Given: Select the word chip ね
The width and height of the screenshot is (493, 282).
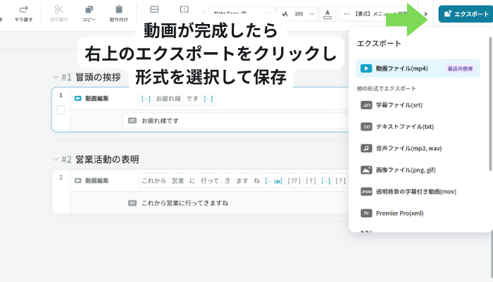Looking at the screenshot, I should (x=257, y=180).
